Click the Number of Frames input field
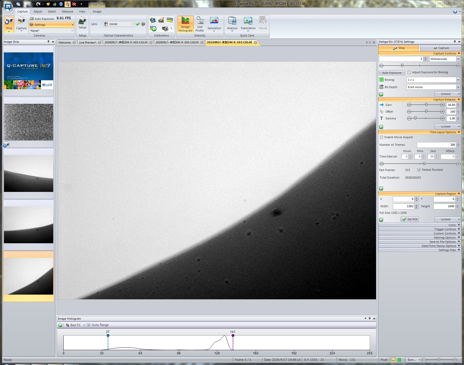The width and height of the screenshot is (464, 365). point(436,145)
